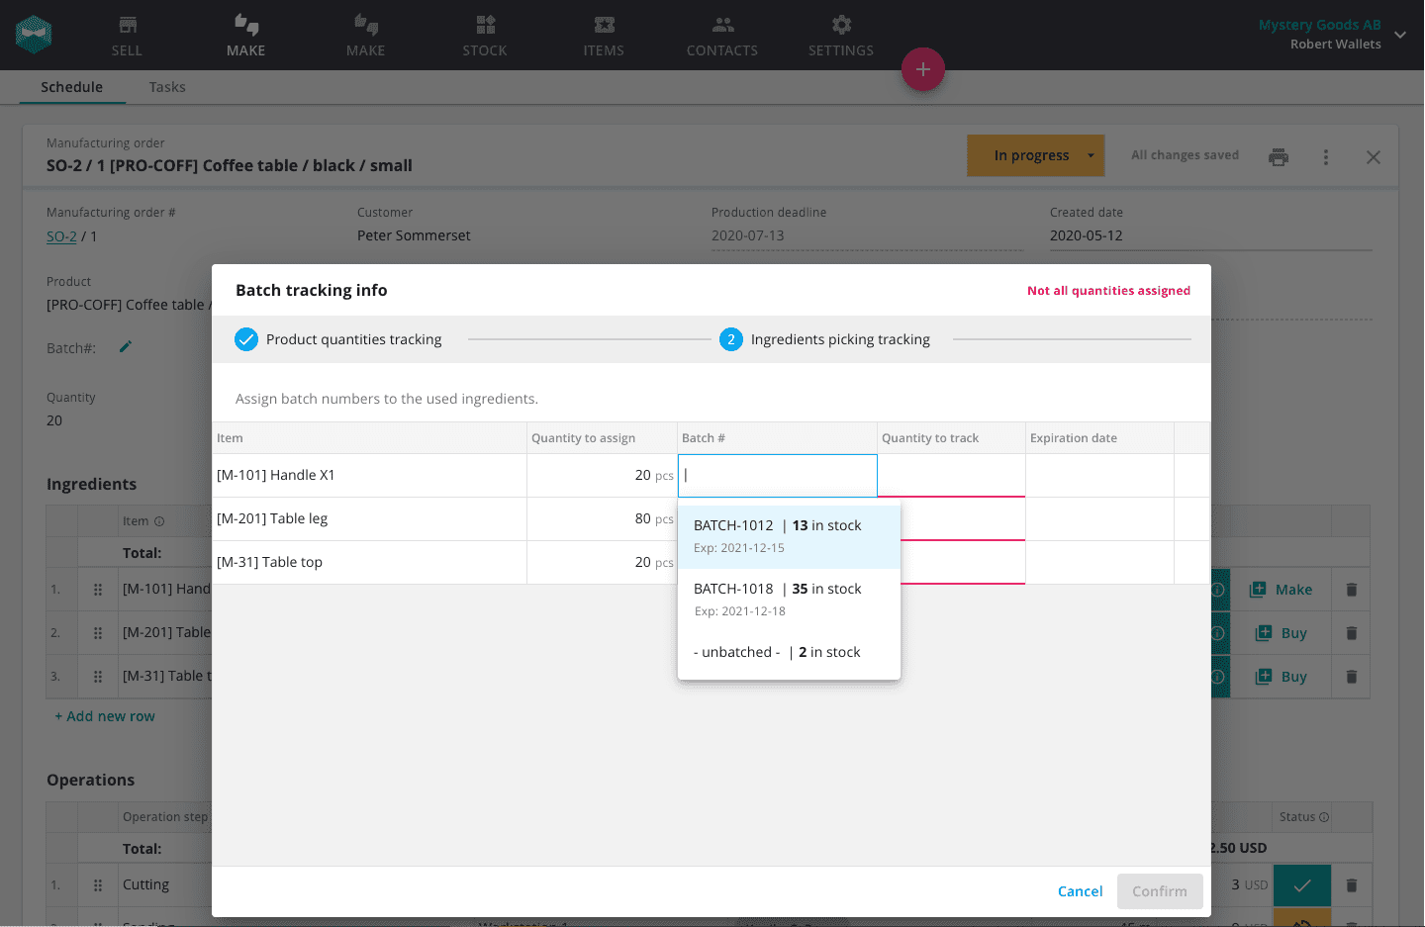Click the Katana app logo

[34, 35]
